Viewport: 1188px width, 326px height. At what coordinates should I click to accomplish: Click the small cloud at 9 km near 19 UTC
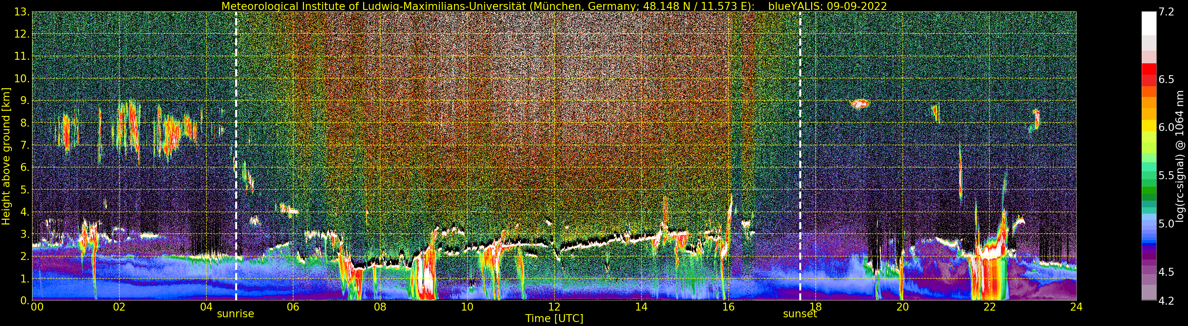859,104
